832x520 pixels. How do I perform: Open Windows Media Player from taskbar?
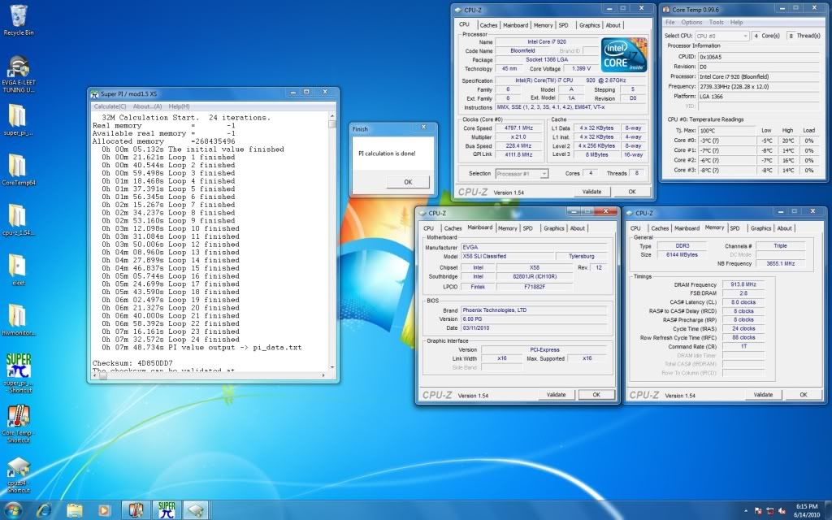tap(103, 509)
